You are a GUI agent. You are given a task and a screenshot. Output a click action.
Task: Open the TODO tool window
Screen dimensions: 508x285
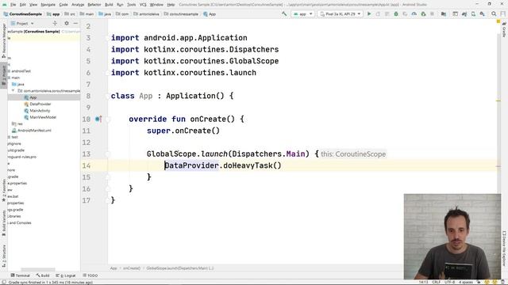(90, 275)
